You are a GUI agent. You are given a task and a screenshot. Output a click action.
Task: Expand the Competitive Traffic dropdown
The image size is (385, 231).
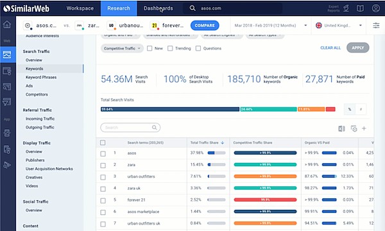122,48
